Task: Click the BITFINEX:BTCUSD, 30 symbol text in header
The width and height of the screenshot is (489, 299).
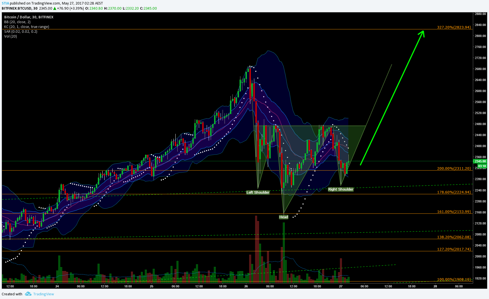Action: point(20,8)
